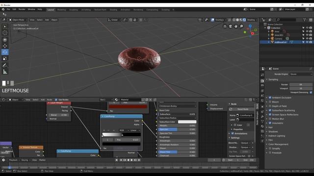Image resolution: width=314 pixels, height=176 pixels.
Task: Disable the Ambient Occlusion checkbox
Action: coord(270,98)
